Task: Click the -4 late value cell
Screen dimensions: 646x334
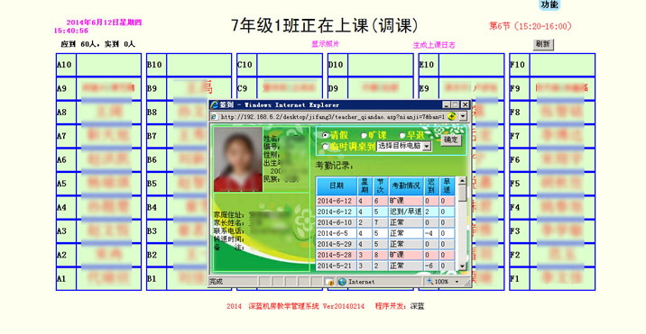Action: point(431,233)
